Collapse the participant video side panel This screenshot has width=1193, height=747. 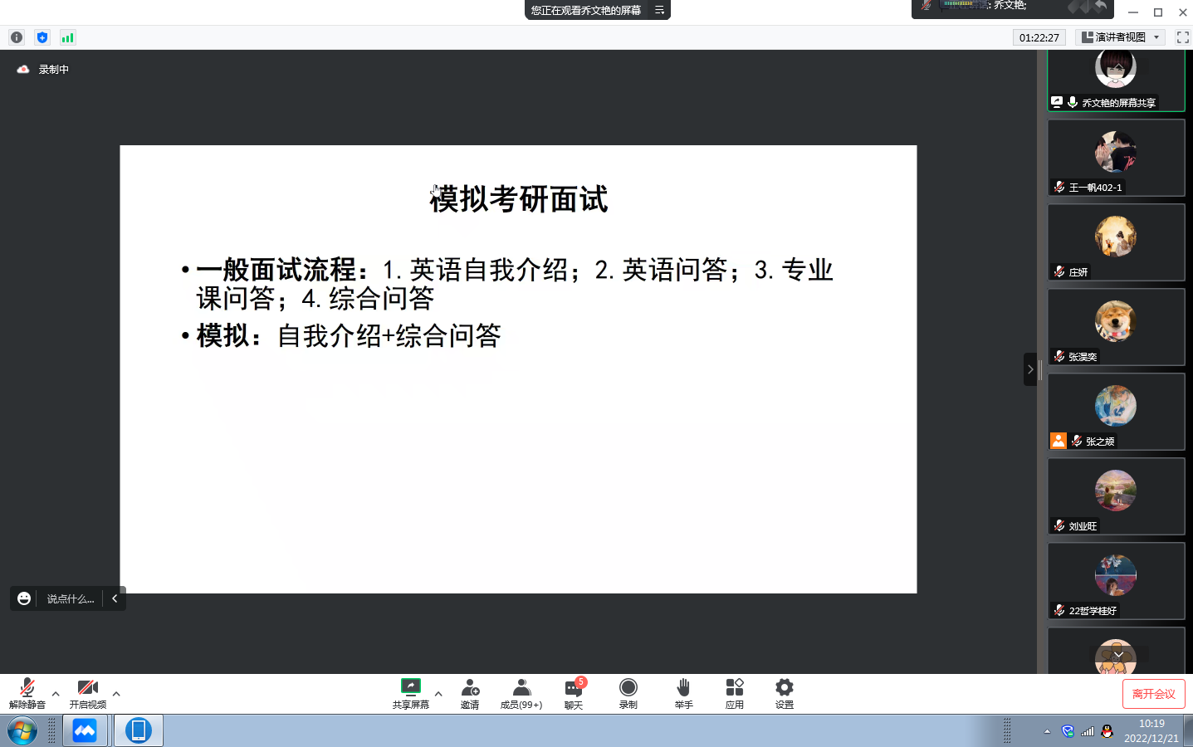(x=1030, y=369)
